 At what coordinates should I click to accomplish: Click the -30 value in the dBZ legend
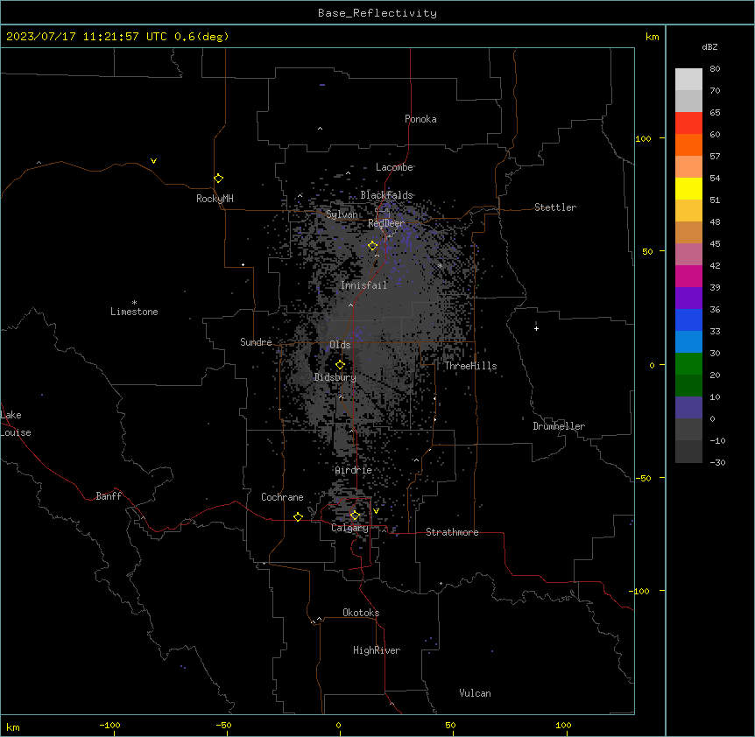tap(717, 462)
